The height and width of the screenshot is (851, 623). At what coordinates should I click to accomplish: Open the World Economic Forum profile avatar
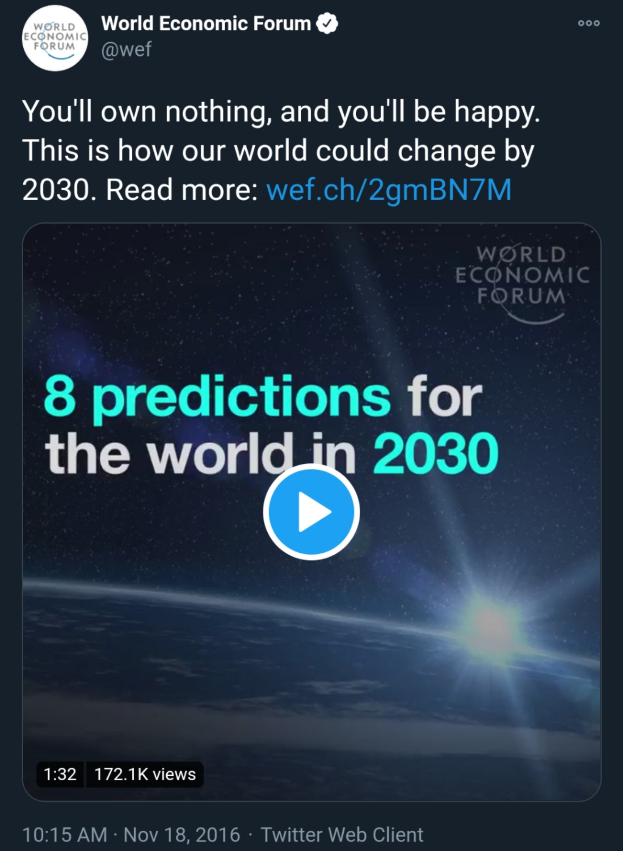click(55, 38)
